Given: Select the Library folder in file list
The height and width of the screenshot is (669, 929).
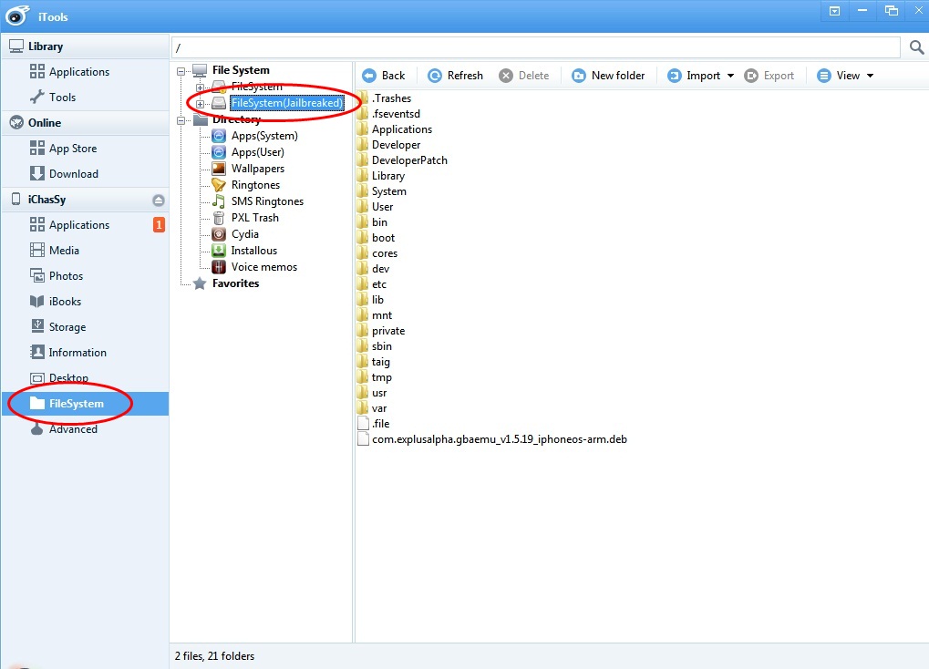Looking at the screenshot, I should (x=382, y=176).
